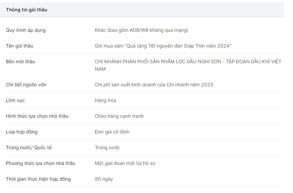This screenshot has width=293, height=193.
Task: Click the "Chi phí sản xuất kinh doanh" value
Action: [x=154, y=85]
